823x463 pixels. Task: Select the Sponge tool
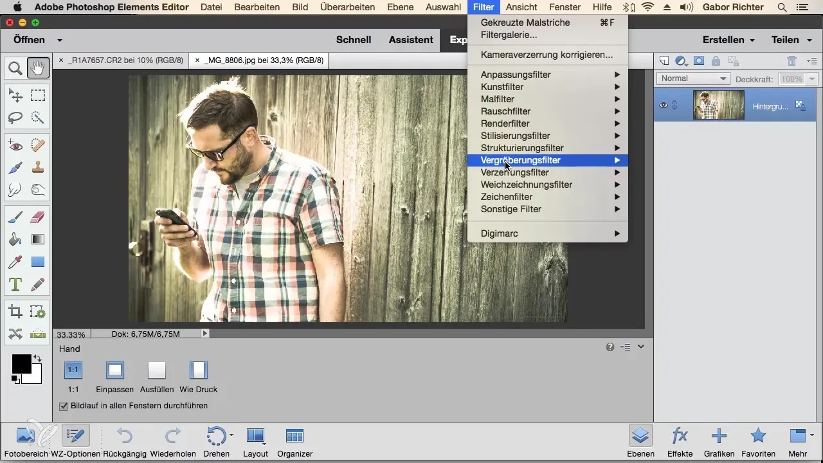(38, 190)
